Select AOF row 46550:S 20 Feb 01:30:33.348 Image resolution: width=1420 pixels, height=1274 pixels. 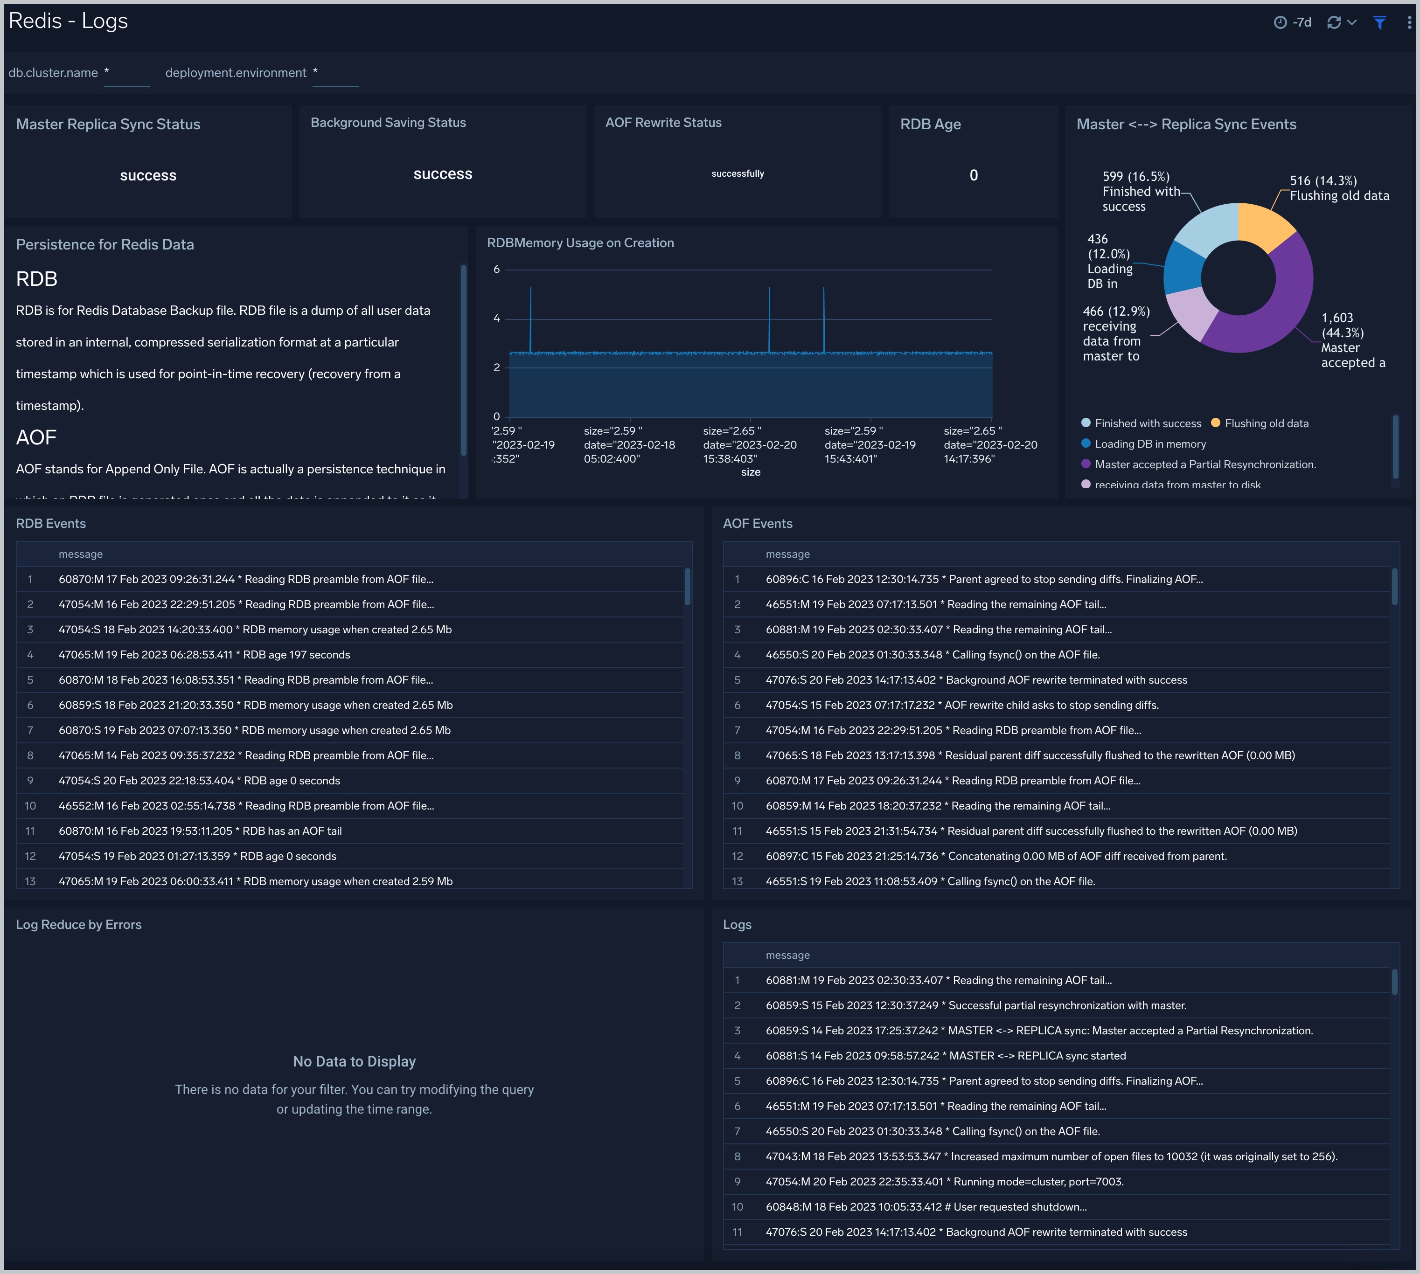point(1057,655)
